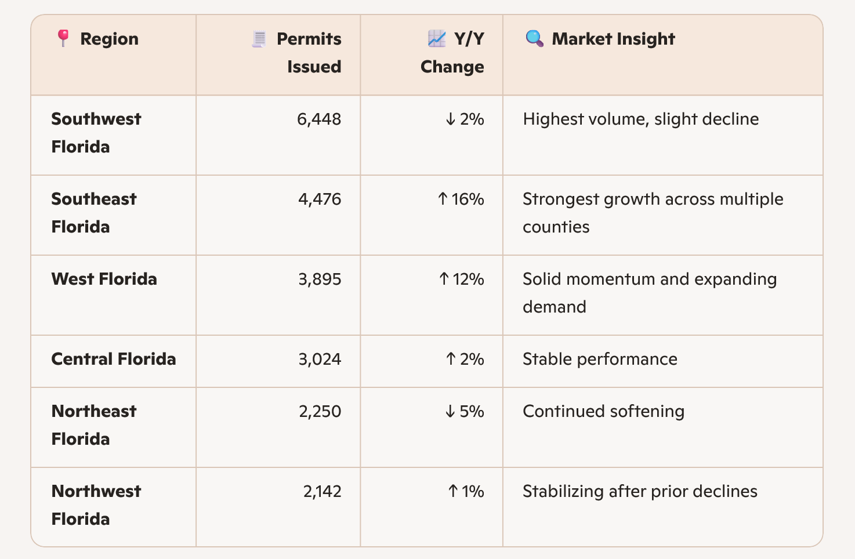855x559 pixels.
Task: Click the chart icon beside Y/Y Change
Action: tap(436, 39)
